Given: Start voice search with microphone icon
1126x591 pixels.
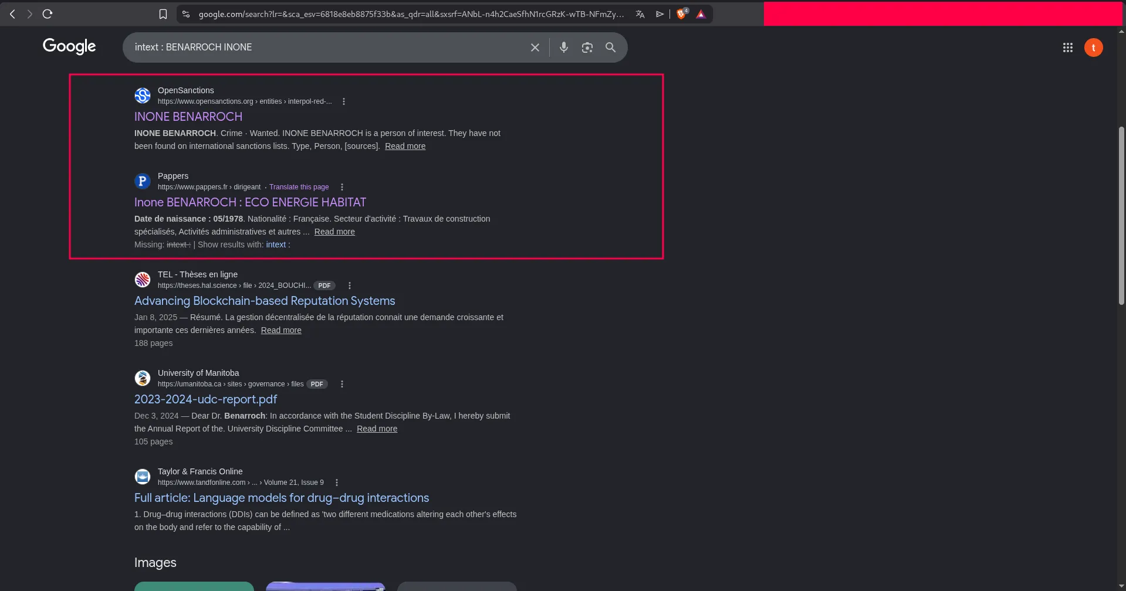Looking at the screenshot, I should [563, 47].
